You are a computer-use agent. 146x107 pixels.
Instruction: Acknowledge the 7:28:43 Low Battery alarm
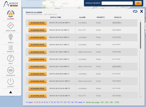click(37, 59)
